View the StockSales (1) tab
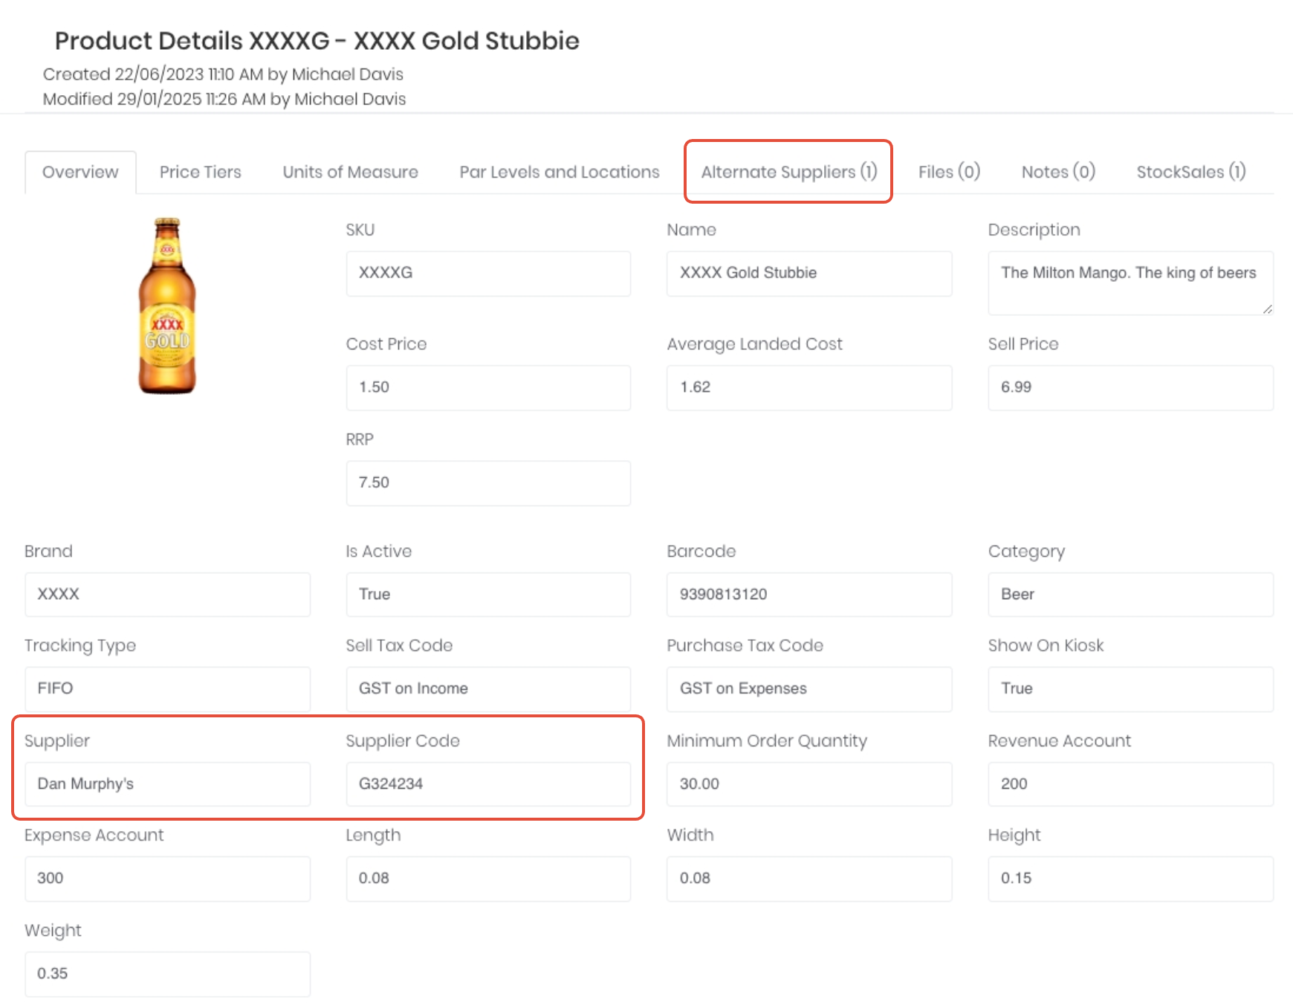 (x=1190, y=172)
